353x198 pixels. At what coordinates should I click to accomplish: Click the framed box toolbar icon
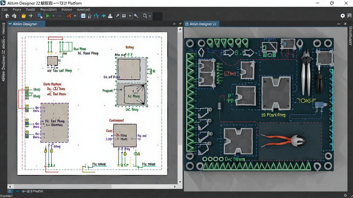pos(124,16)
